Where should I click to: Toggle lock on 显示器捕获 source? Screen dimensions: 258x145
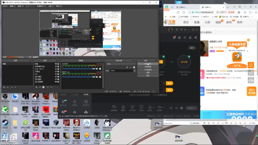click(x=58, y=82)
